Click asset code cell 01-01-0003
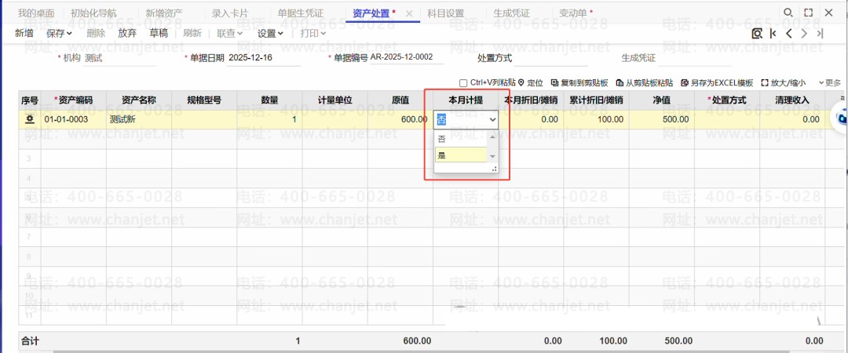 click(x=74, y=119)
